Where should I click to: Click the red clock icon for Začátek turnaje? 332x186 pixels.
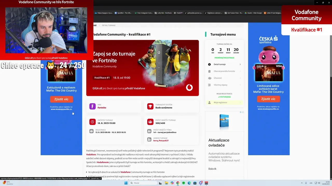tap(93, 122)
